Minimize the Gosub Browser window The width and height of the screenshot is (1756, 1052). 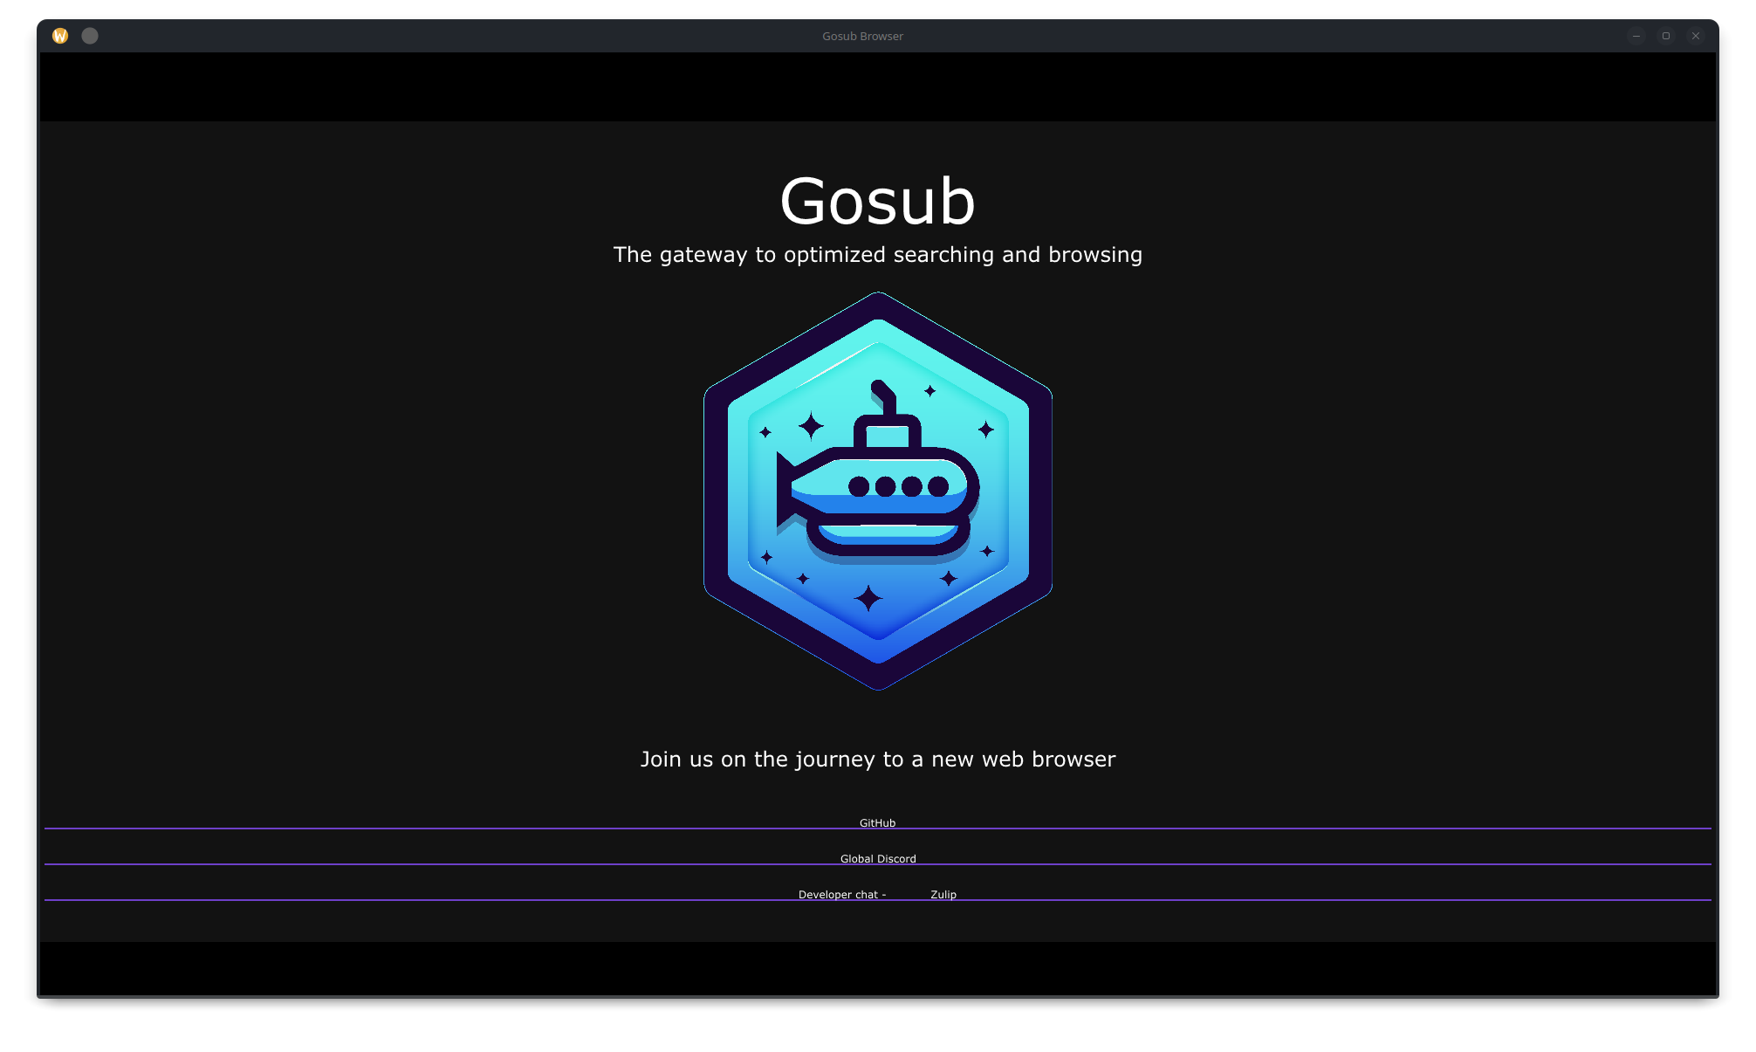tap(1636, 36)
